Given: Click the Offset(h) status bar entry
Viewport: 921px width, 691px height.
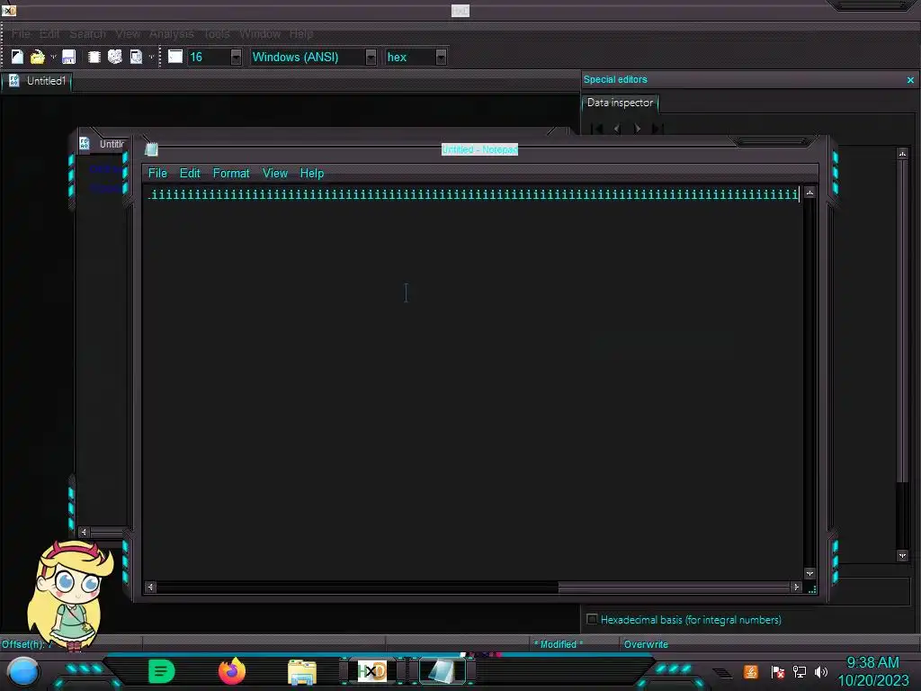Looking at the screenshot, I should [27, 644].
